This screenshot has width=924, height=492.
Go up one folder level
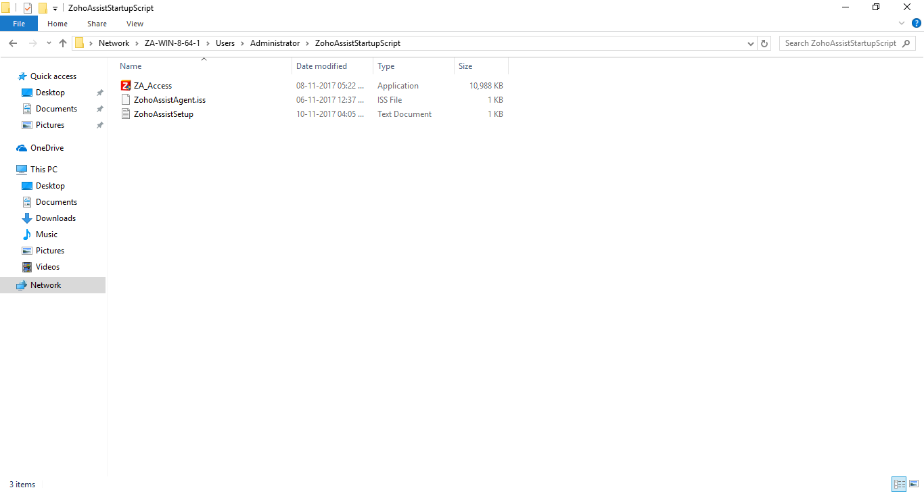(62, 43)
